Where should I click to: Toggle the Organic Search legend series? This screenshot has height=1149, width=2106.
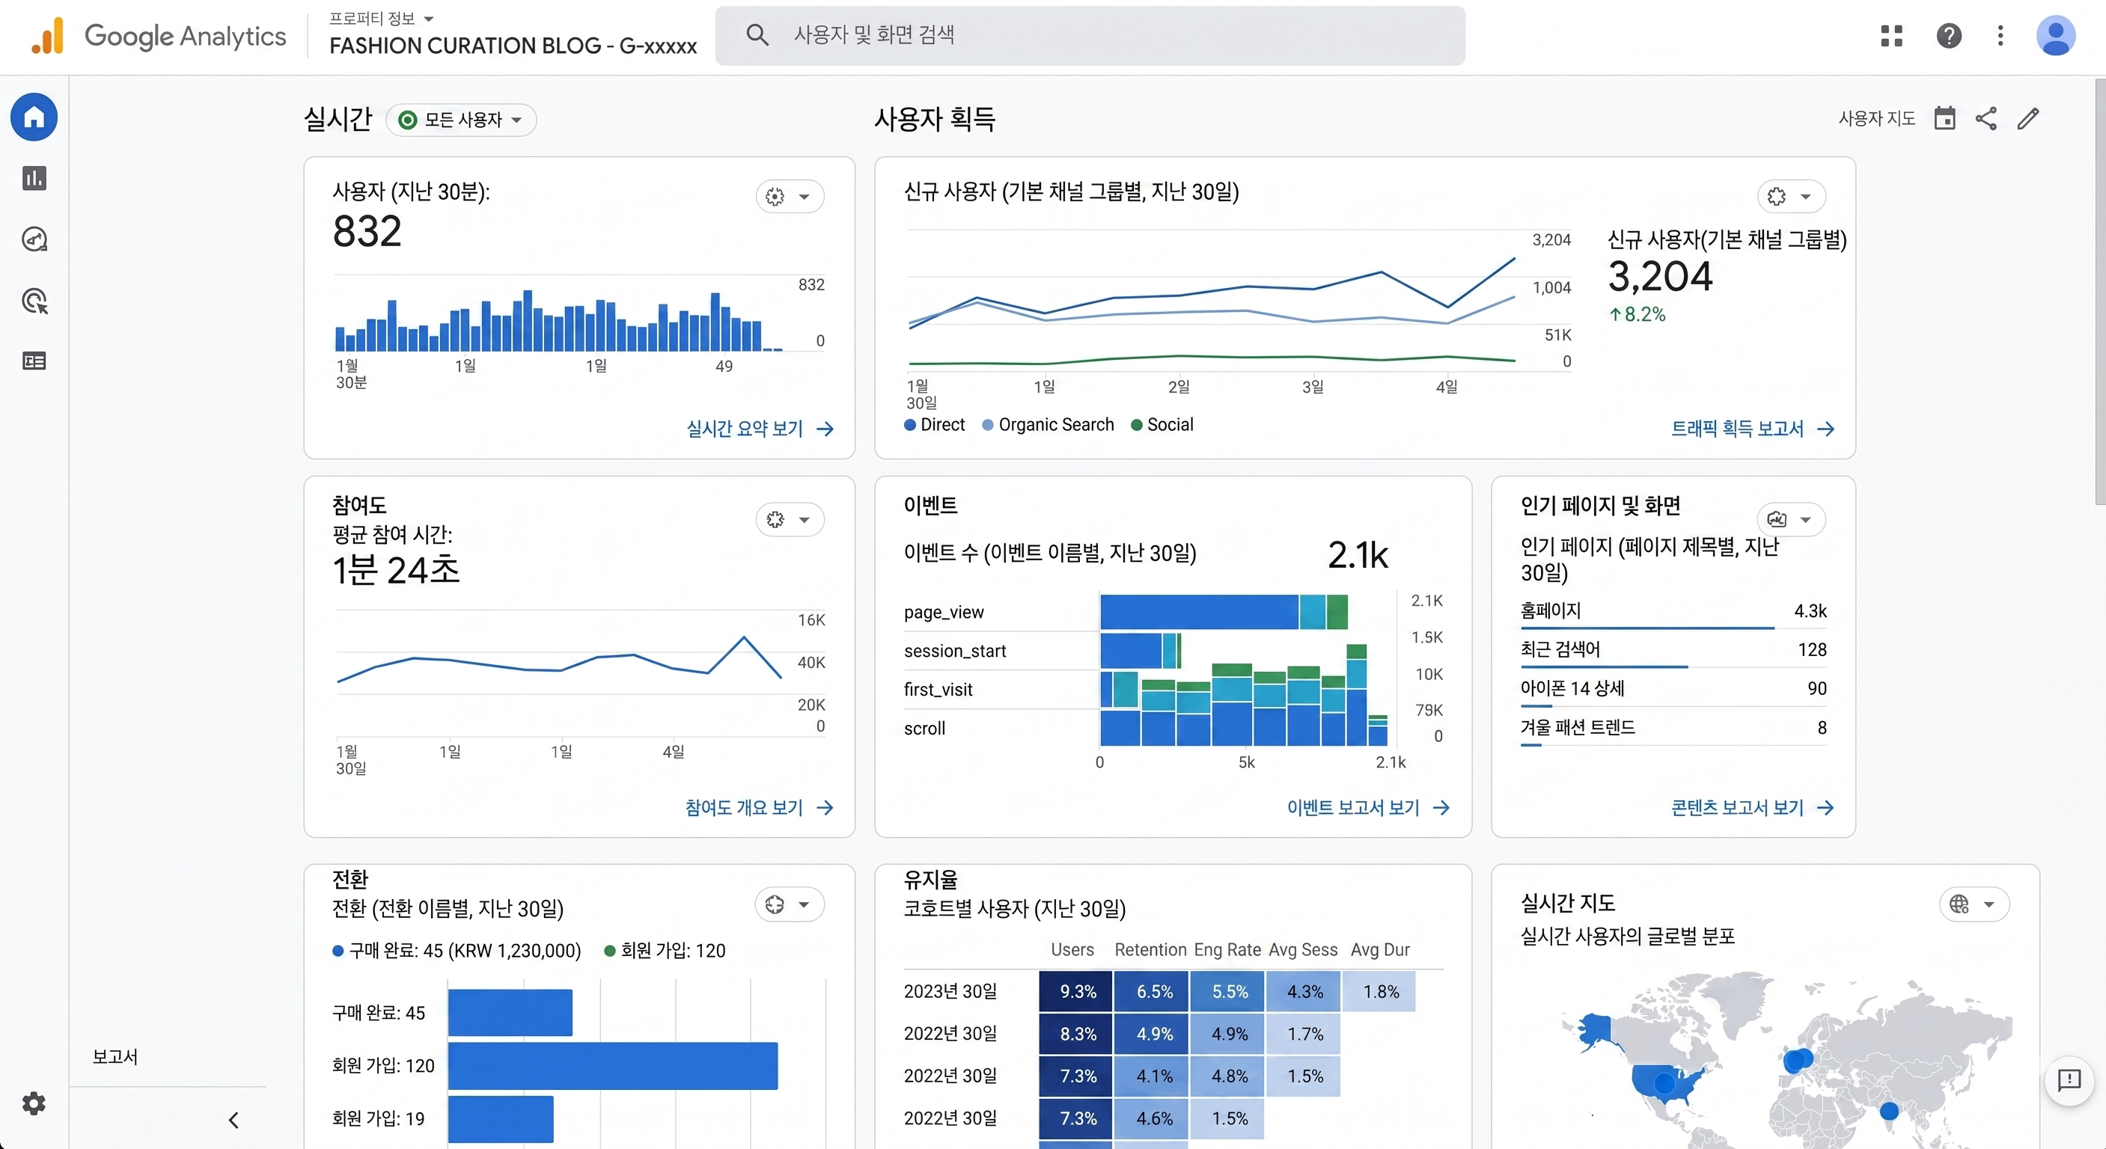click(1047, 425)
